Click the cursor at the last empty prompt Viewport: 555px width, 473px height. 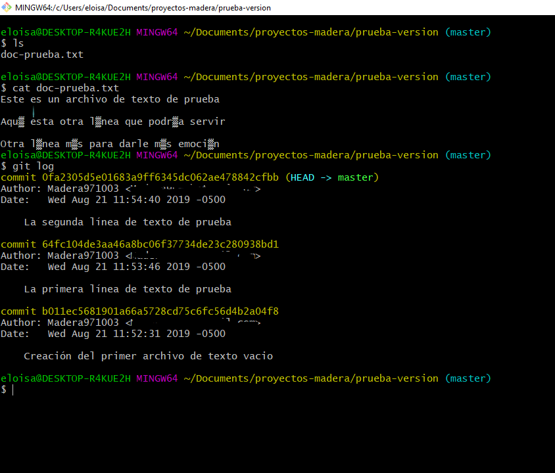(x=12, y=390)
